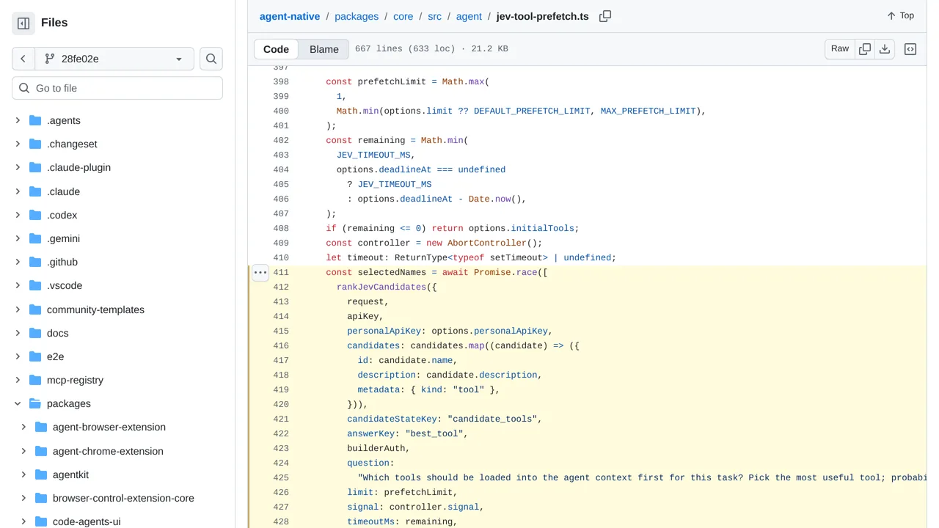
Task: Click the rankJevCandidates function call
Action: coord(381,287)
